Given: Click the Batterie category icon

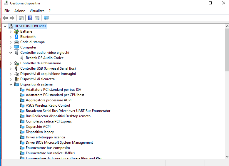Looking at the screenshot, I should [x=16, y=31].
